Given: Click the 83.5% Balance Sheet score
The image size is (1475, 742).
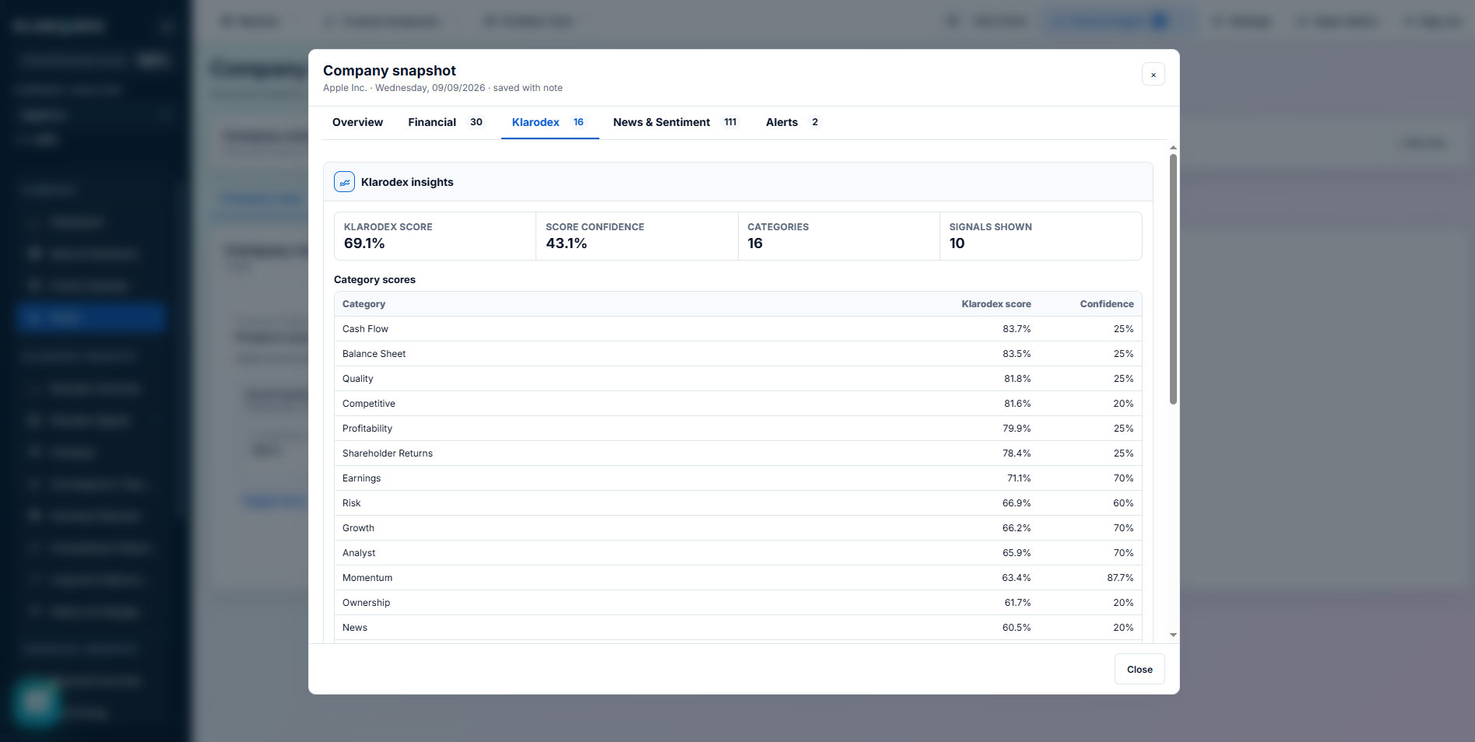Looking at the screenshot, I should pos(1017,354).
